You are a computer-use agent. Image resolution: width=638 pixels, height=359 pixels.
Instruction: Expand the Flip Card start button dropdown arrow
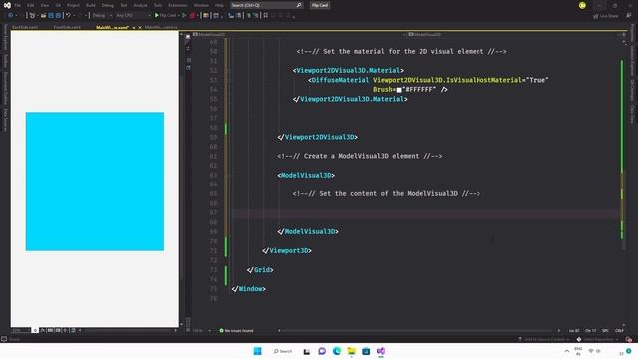coord(178,16)
